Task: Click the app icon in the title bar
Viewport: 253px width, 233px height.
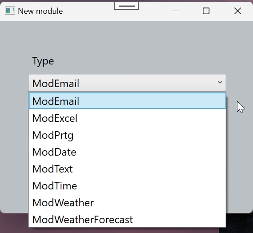Action: [x=10, y=11]
